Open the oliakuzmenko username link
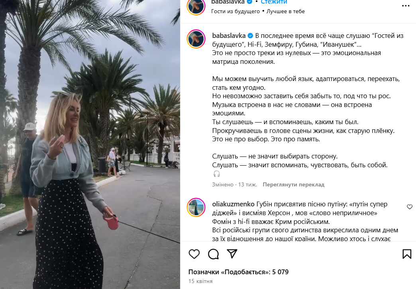This screenshot has height=289, width=416. point(233,204)
